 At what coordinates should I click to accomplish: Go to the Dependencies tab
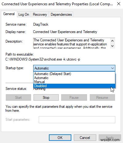pyautogui.click(x=61, y=15)
